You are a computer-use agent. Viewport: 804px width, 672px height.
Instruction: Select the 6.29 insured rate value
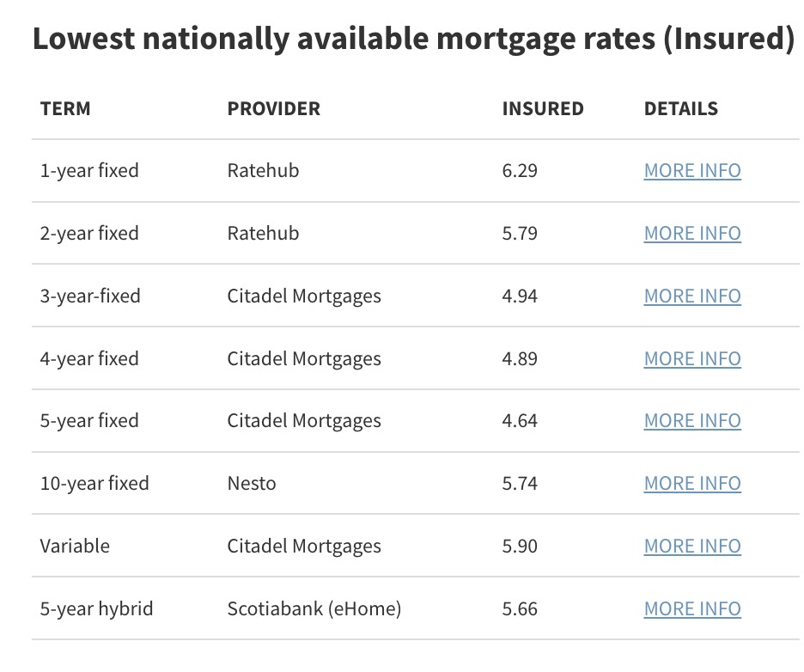(520, 171)
